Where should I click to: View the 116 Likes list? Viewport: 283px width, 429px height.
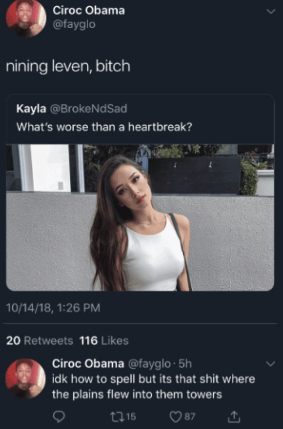pos(104,341)
